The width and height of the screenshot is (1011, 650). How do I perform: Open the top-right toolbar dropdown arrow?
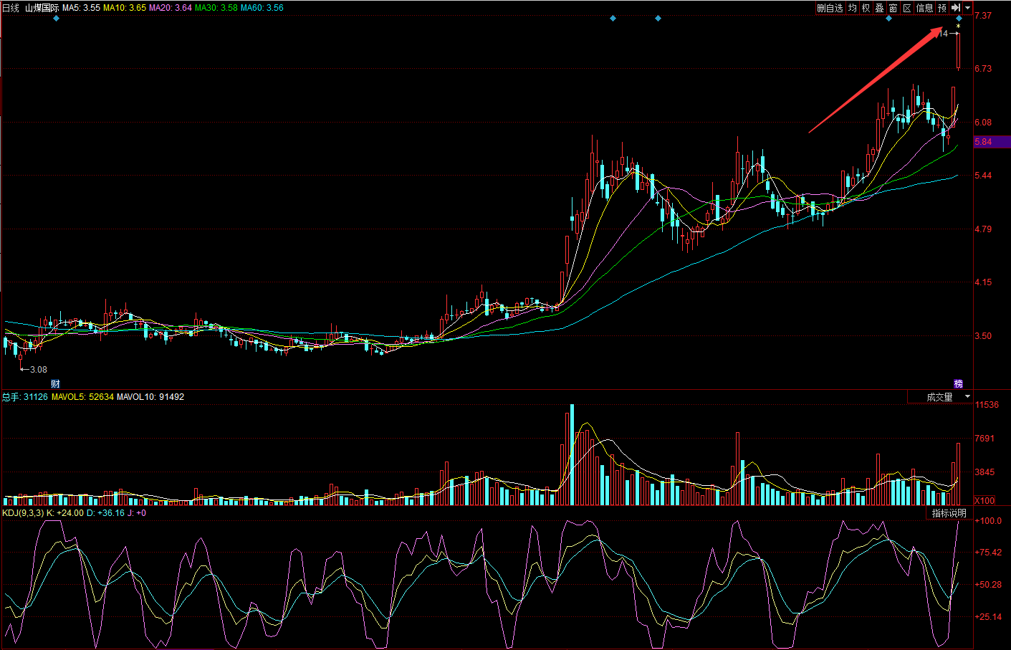point(967,8)
